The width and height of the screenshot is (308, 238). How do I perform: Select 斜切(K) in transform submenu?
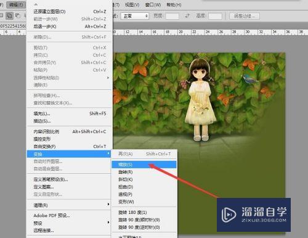click(144, 179)
